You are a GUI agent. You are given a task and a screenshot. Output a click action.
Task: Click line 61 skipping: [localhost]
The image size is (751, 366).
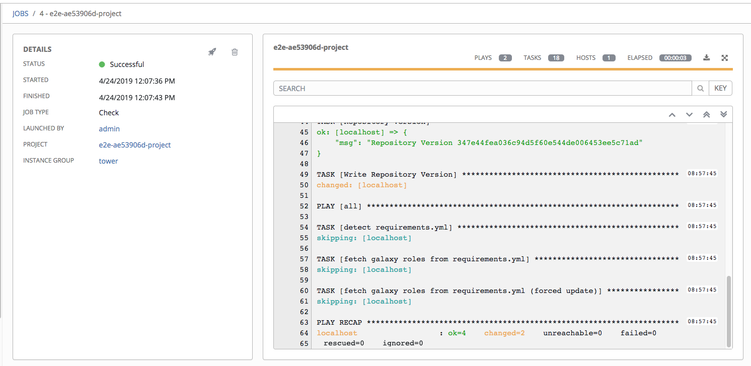[364, 302]
